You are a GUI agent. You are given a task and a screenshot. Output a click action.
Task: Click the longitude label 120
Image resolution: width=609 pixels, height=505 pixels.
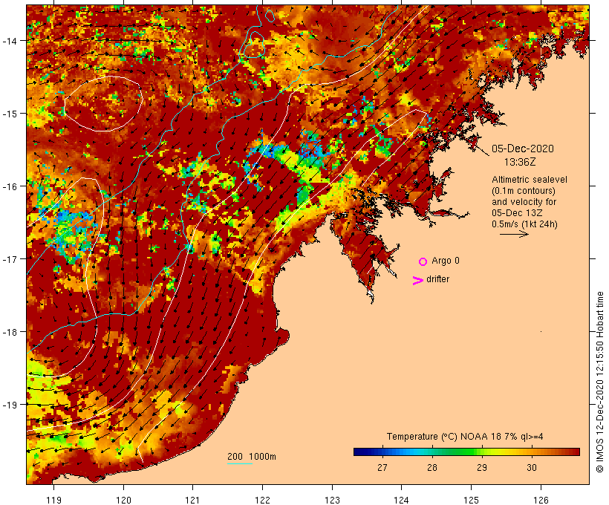pyautogui.click(x=123, y=500)
